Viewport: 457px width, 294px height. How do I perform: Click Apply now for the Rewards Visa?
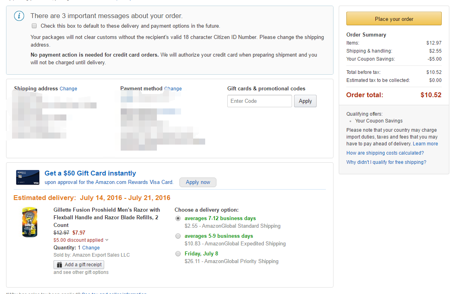[x=198, y=182]
